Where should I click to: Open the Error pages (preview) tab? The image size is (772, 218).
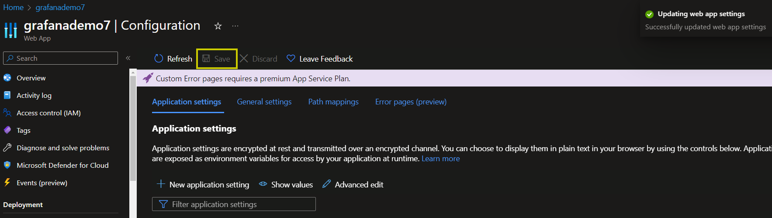(411, 102)
